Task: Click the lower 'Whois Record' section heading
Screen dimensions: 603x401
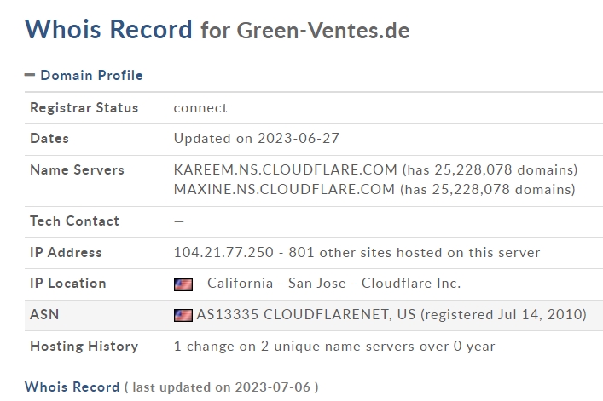Action: (x=72, y=387)
